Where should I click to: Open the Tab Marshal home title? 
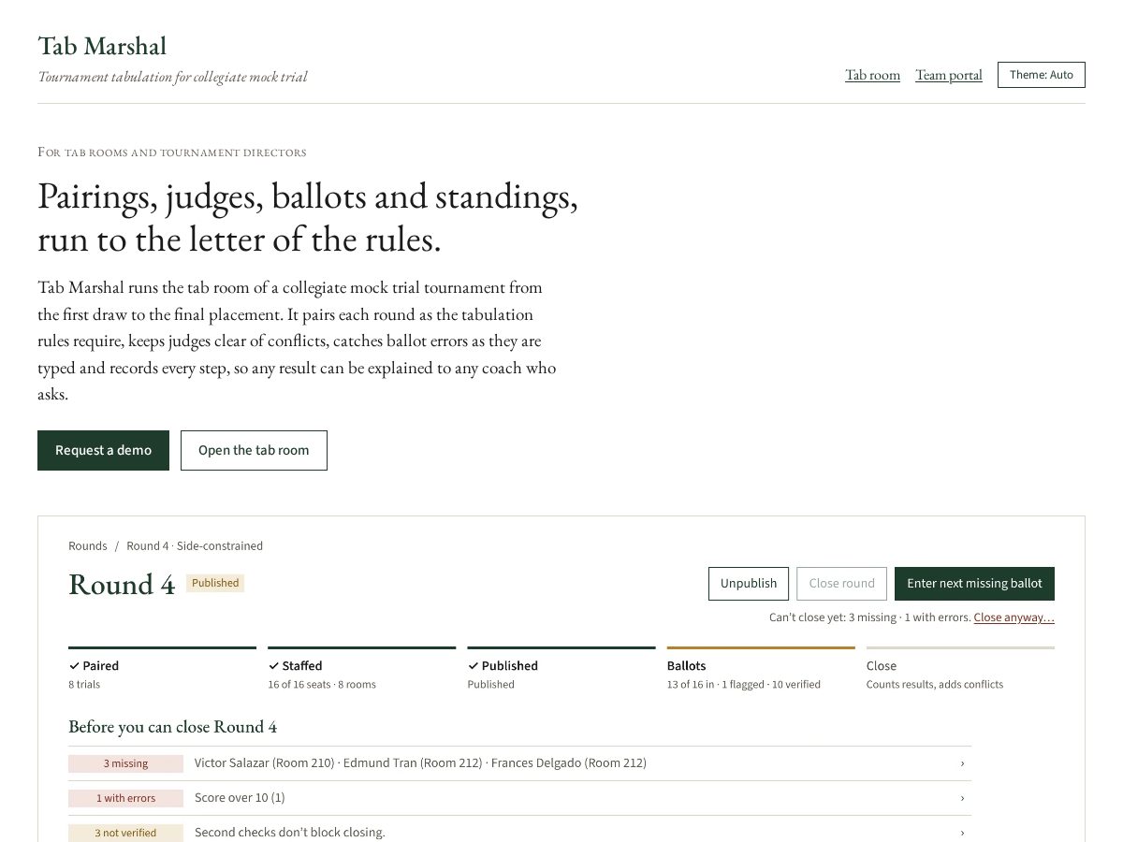click(x=102, y=46)
